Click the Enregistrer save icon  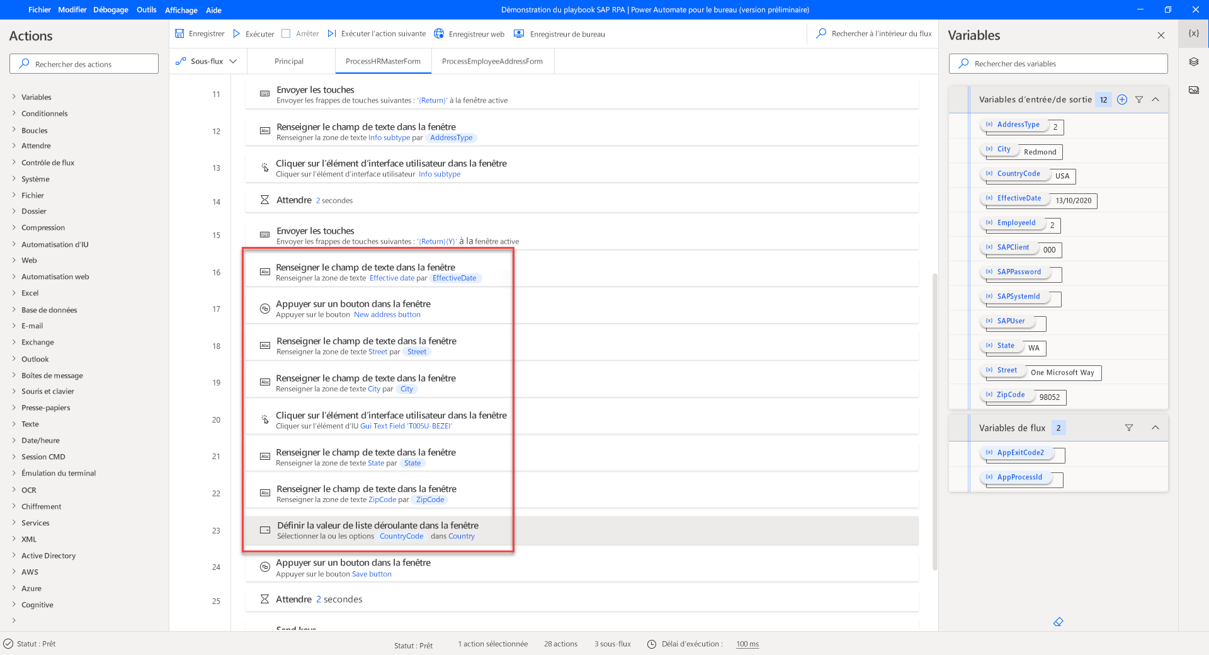click(x=179, y=33)
